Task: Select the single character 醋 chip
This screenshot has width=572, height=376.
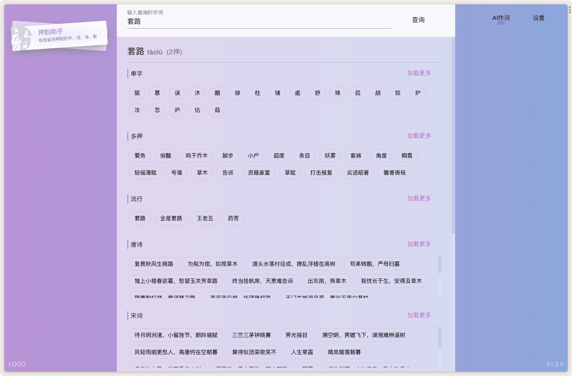Action: [217, 93]
